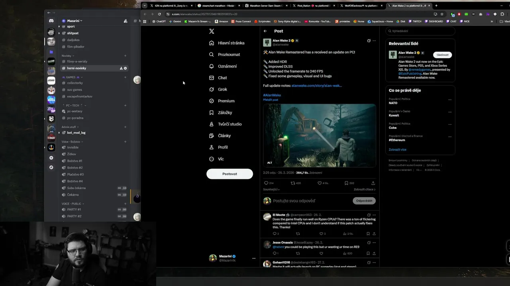The image size is (510, 286).
Task: Open alanwake.com update notes link
Action: coord(316,85)
